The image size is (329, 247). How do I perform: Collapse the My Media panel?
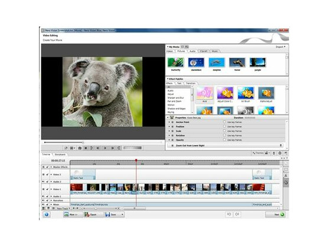168,47
